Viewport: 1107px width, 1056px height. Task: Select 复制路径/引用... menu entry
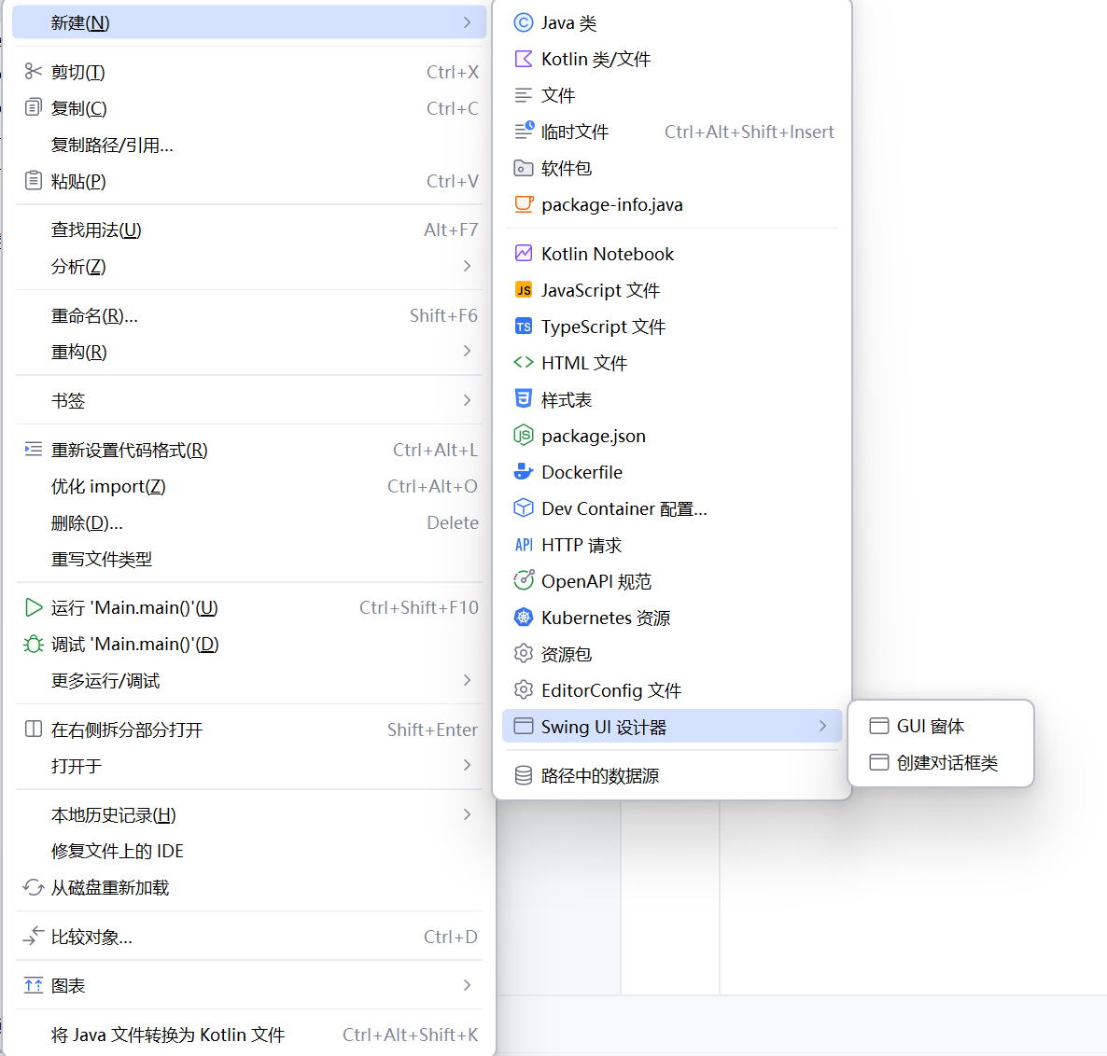(249, 145)
